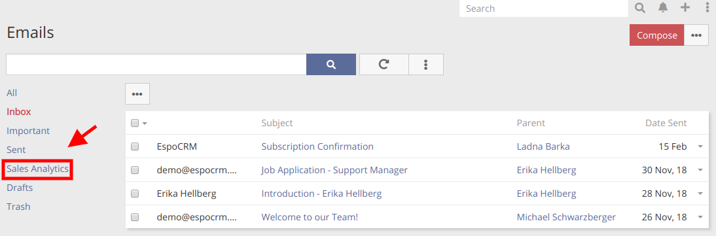Image resolution: width=716 pixels, height=236 pixels.
Task: Open the notifications bell
Action: click(662, 8)
